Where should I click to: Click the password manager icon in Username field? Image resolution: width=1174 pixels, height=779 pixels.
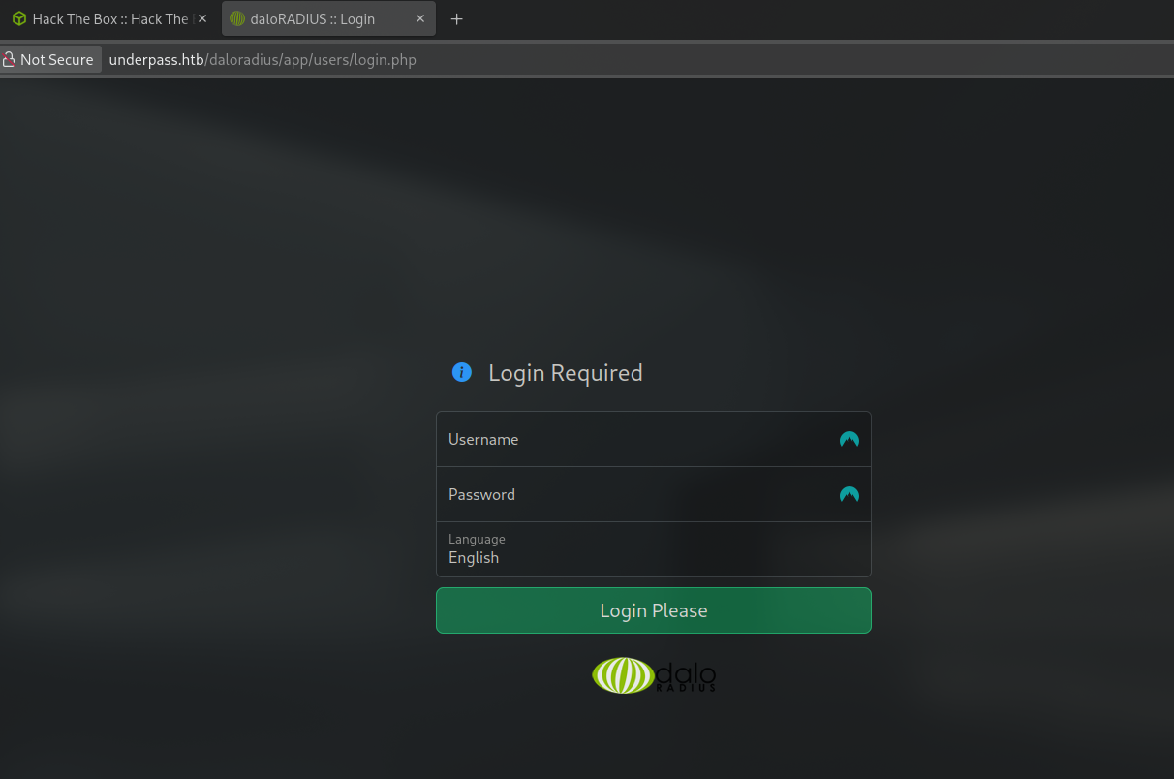(849, 439)
